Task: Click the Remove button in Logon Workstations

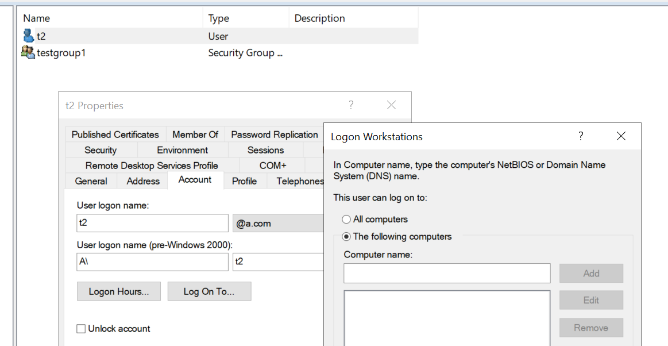Action: coord(591,327)
